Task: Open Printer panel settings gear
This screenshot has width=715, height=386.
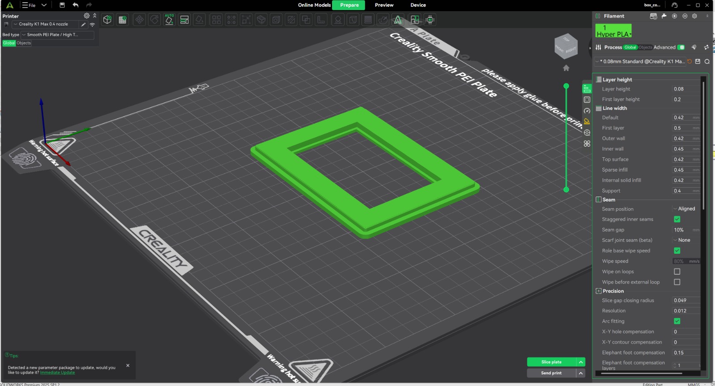Action: 87,16
